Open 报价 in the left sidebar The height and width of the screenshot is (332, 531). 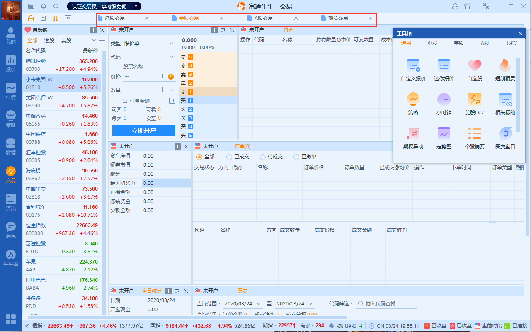click(x=11, y=63)
